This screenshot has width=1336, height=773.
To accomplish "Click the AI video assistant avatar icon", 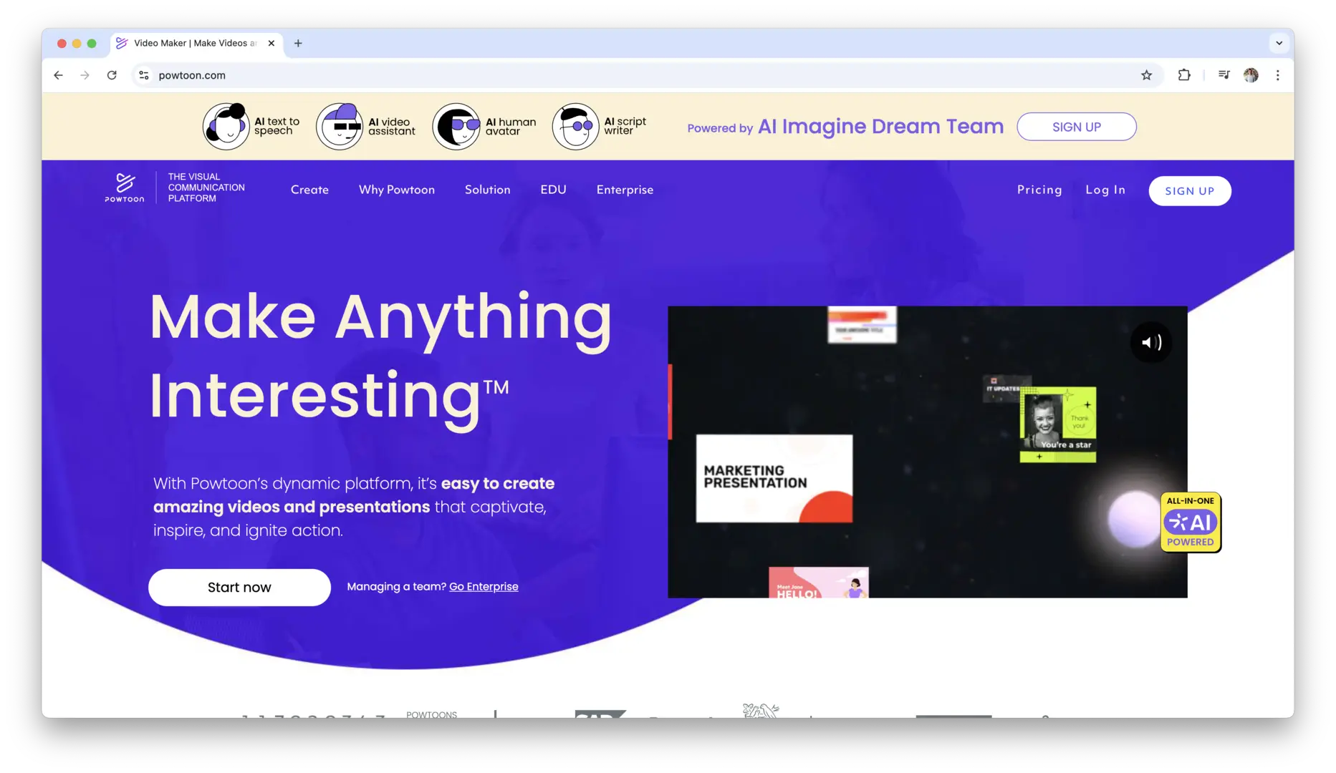I will pos(340,126).
